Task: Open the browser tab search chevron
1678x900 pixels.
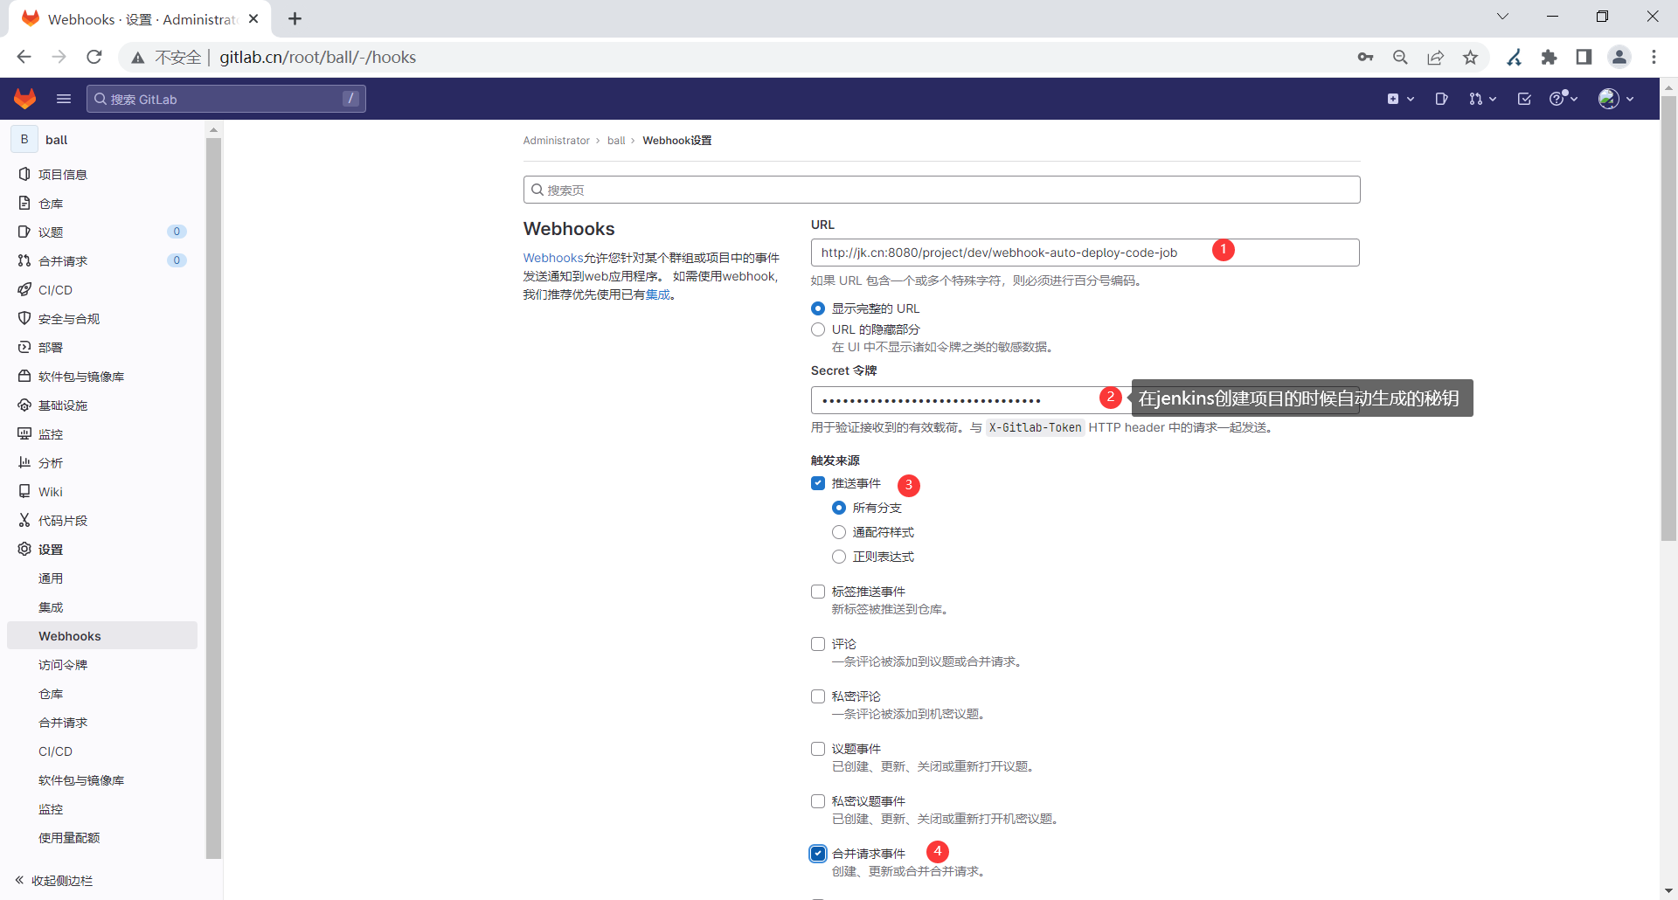Action: 1502,17
